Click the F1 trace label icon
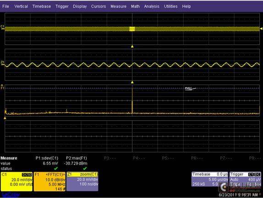This screenshot has width=263, height=198. pos(2,87)
